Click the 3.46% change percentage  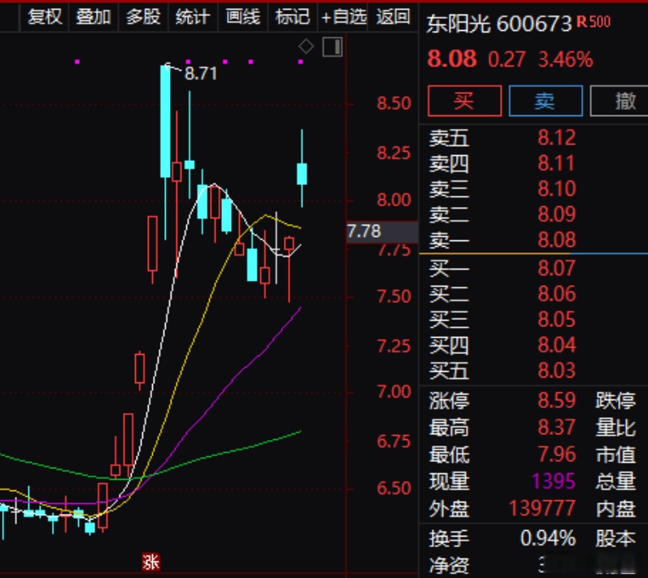coord(566,60)
